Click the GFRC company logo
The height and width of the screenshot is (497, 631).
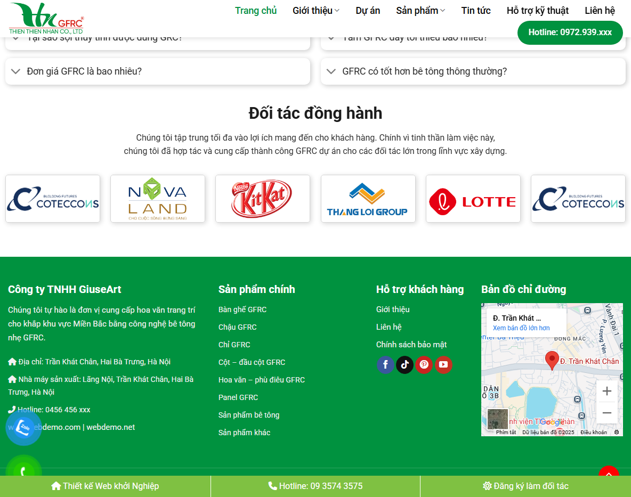[x=47, y=18]
